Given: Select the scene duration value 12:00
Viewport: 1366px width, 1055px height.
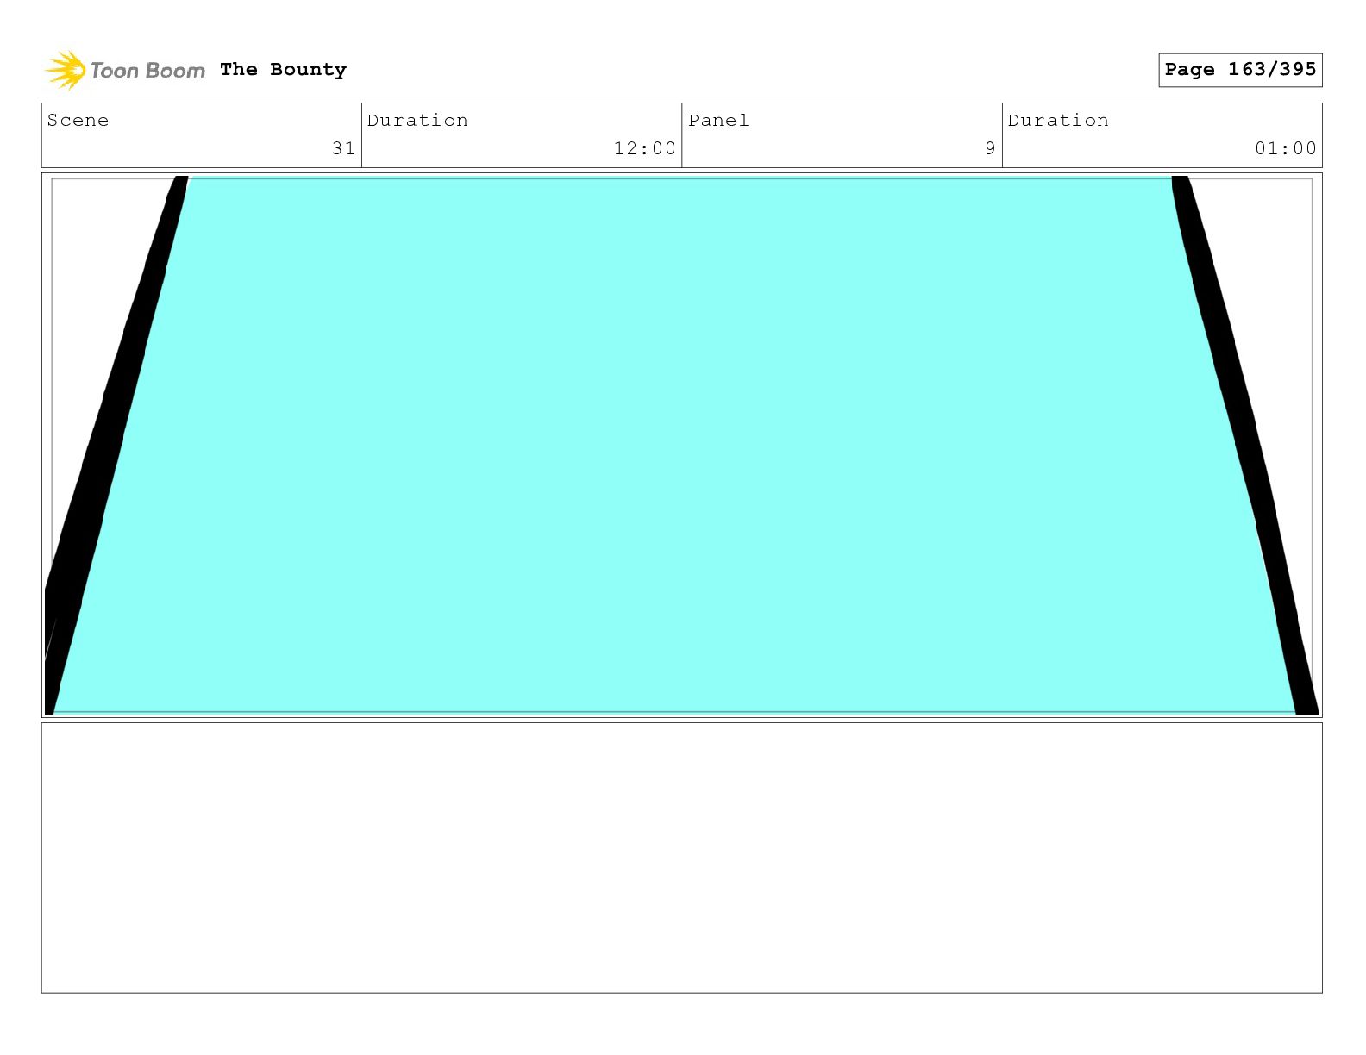Looking at the screenshot, I should coord(644,148).
